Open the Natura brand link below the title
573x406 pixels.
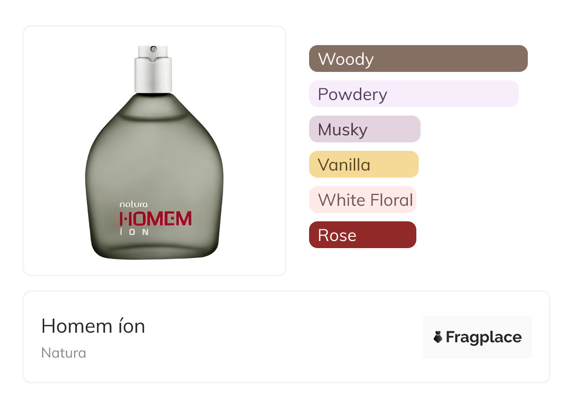tap(64, 353)
